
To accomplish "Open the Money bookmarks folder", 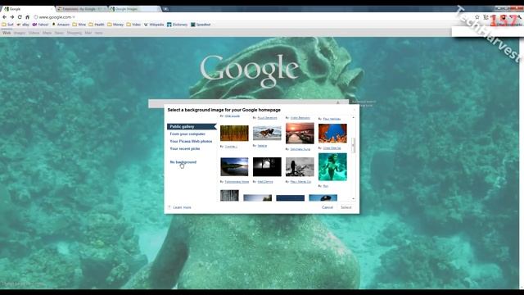I will 115,25.
